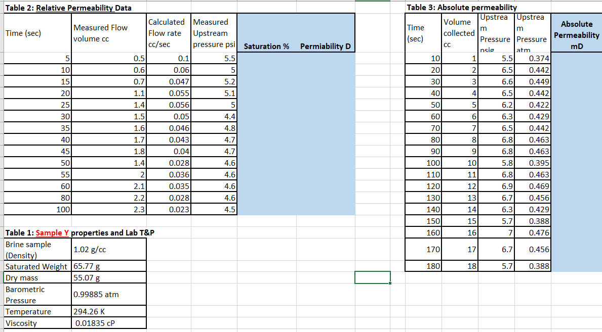
Task: Select the Absolute Permeability mD header
Action: point(576,32)
